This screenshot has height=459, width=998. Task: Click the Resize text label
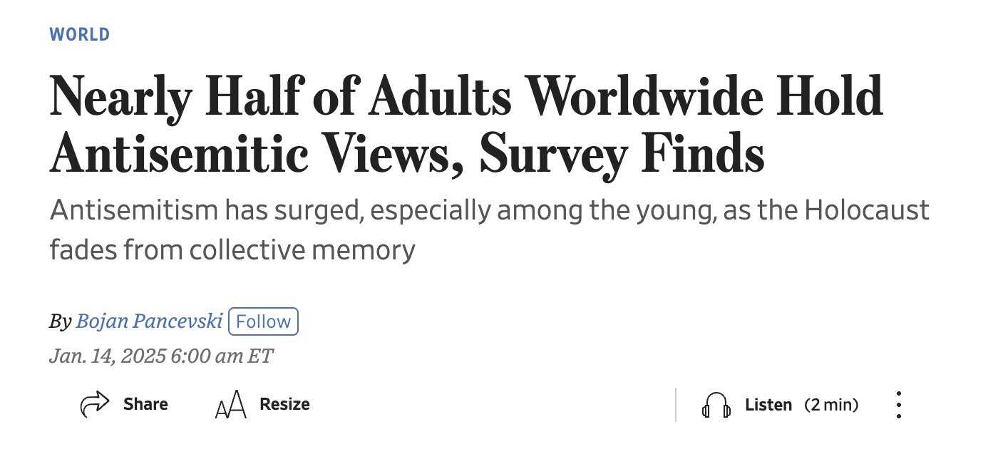[x=284, y=404]
